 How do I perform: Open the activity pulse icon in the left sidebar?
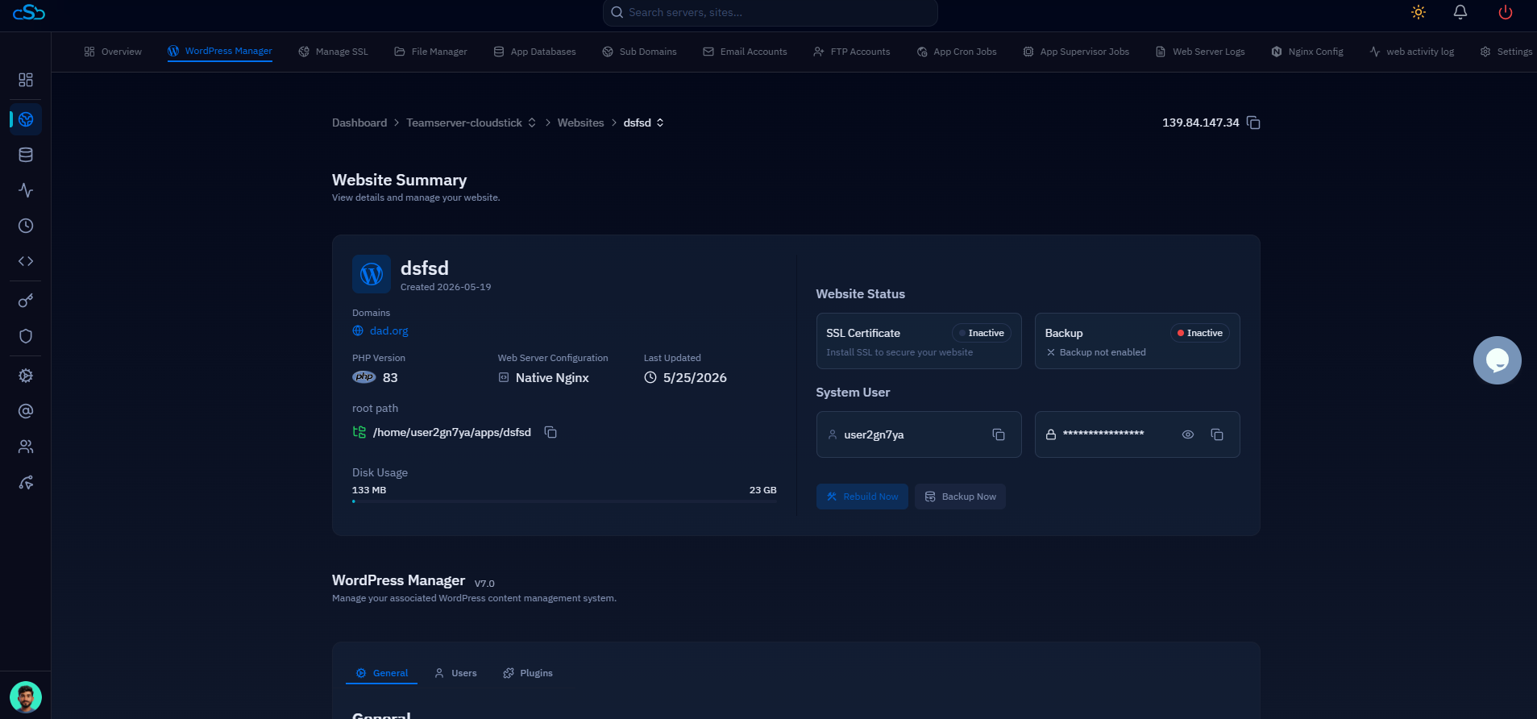tap(26, 190)
